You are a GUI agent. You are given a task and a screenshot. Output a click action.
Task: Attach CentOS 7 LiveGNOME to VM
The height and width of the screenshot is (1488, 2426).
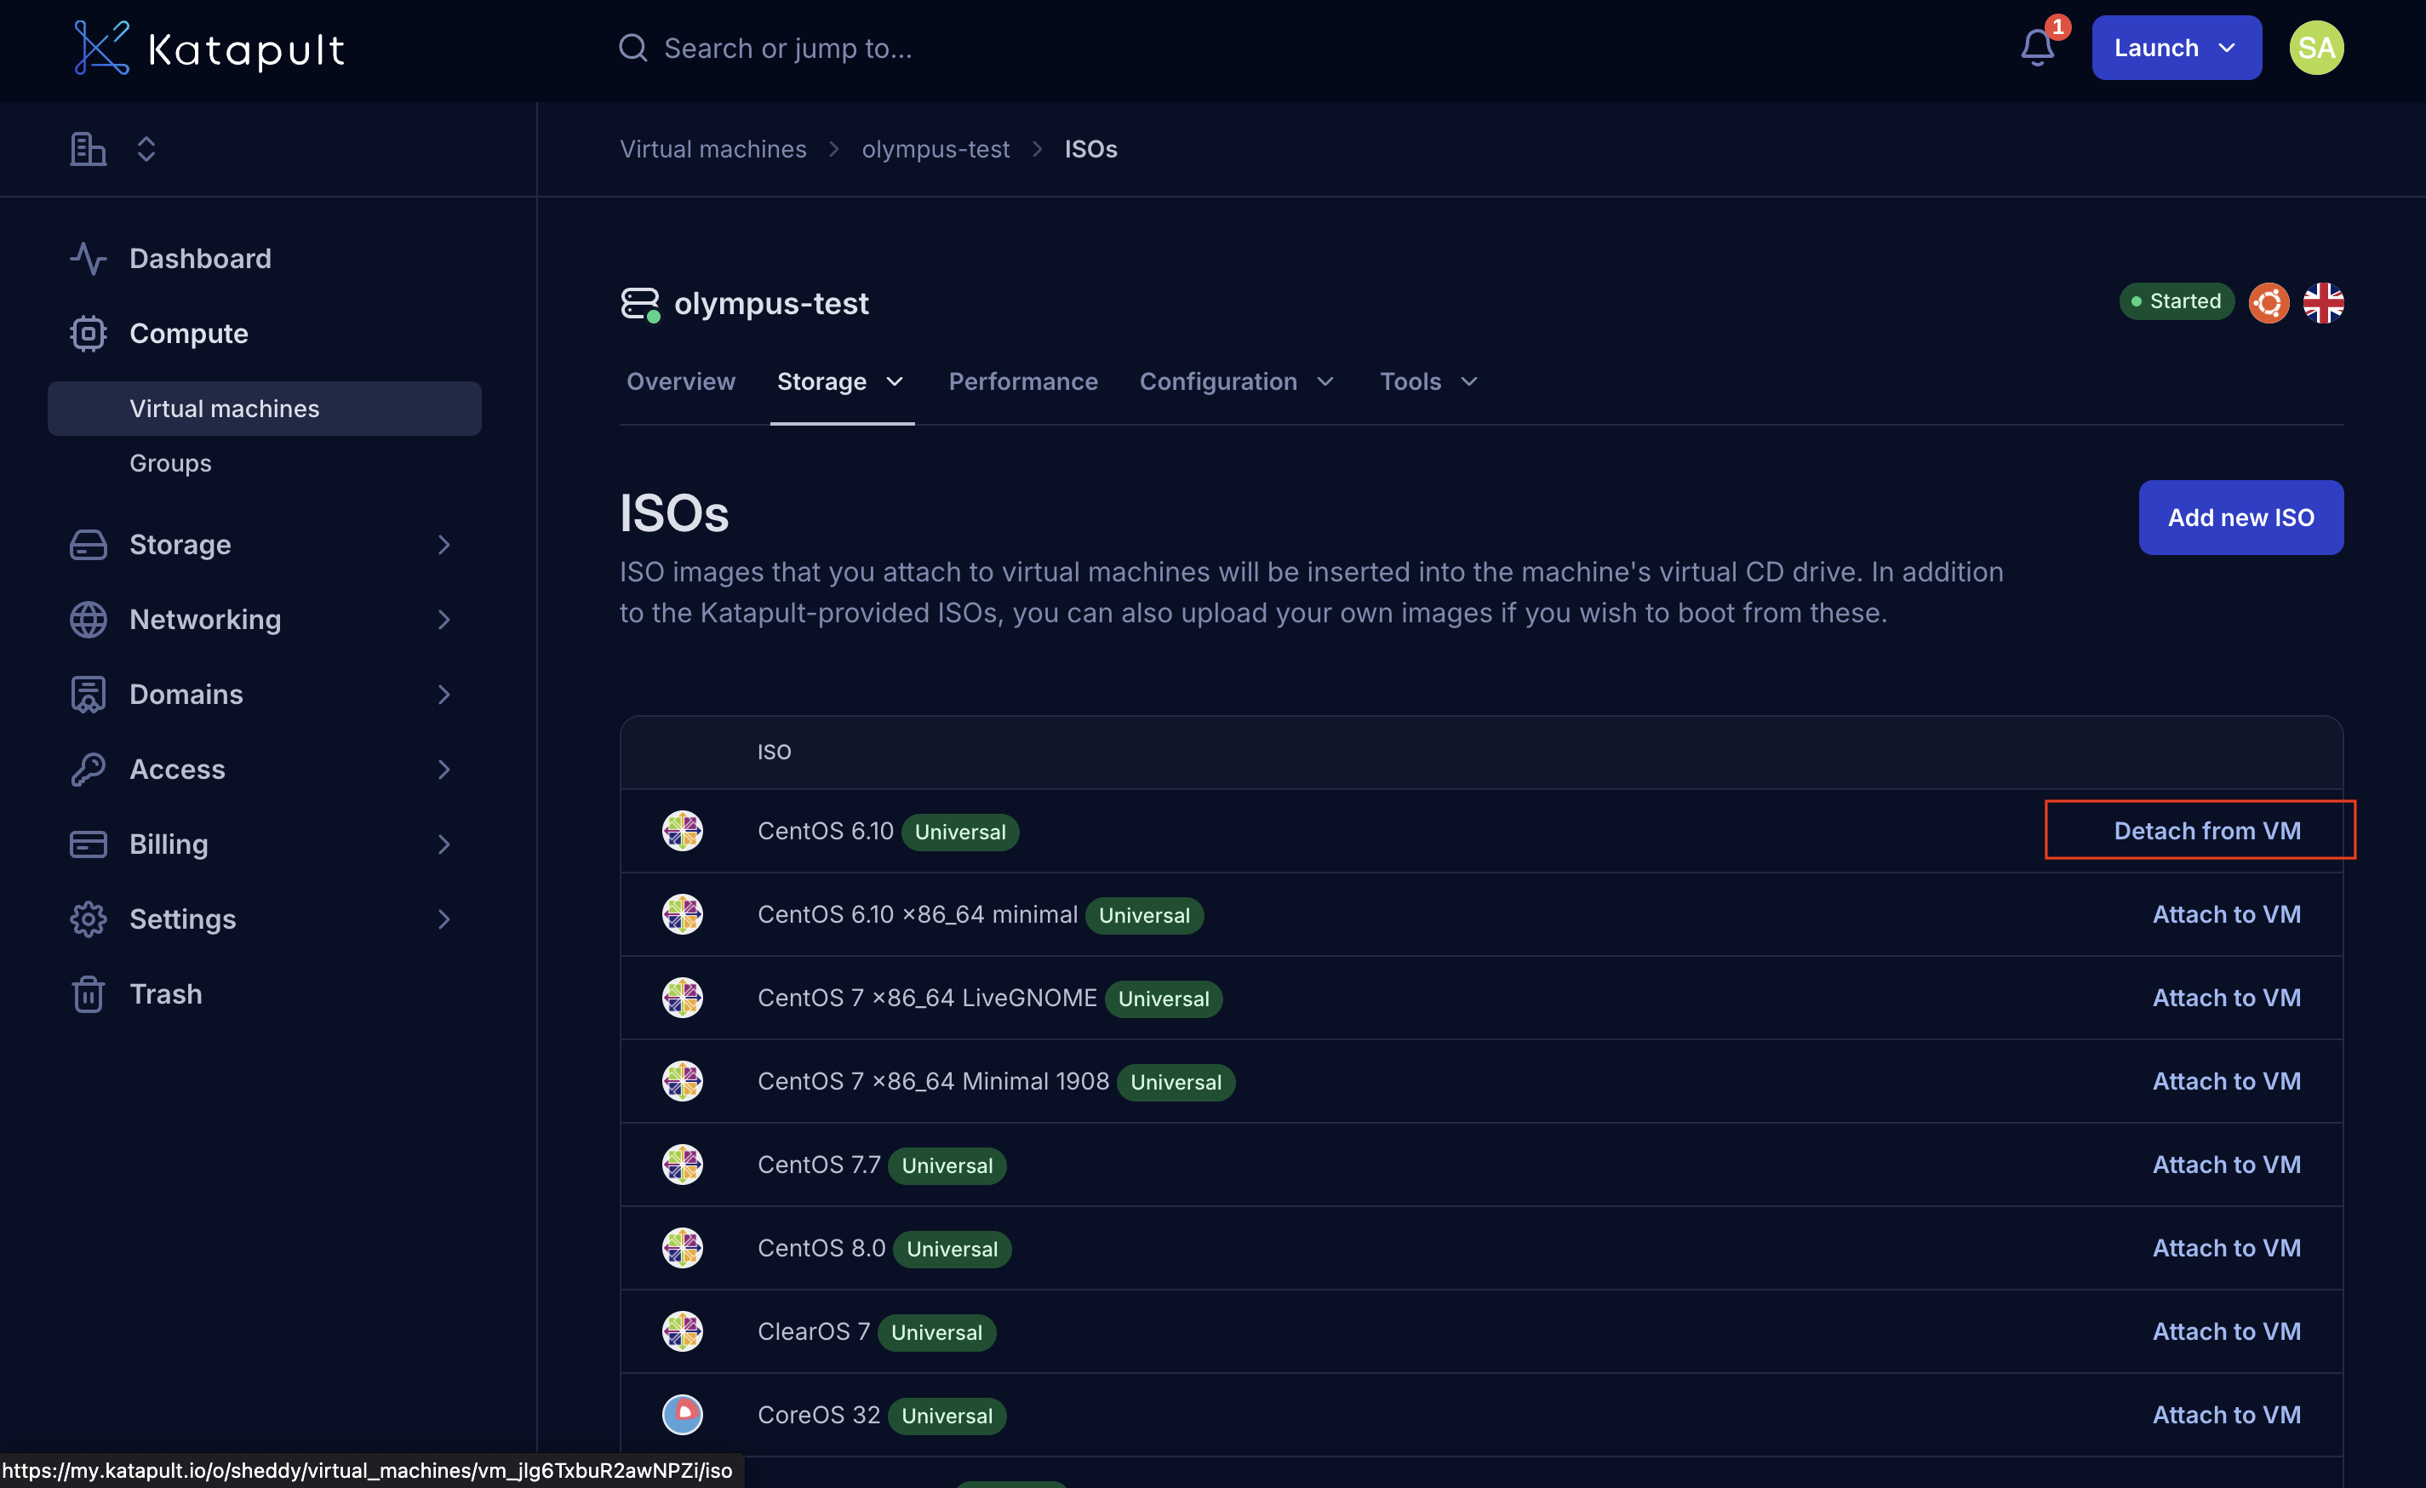click(2226, 997)
